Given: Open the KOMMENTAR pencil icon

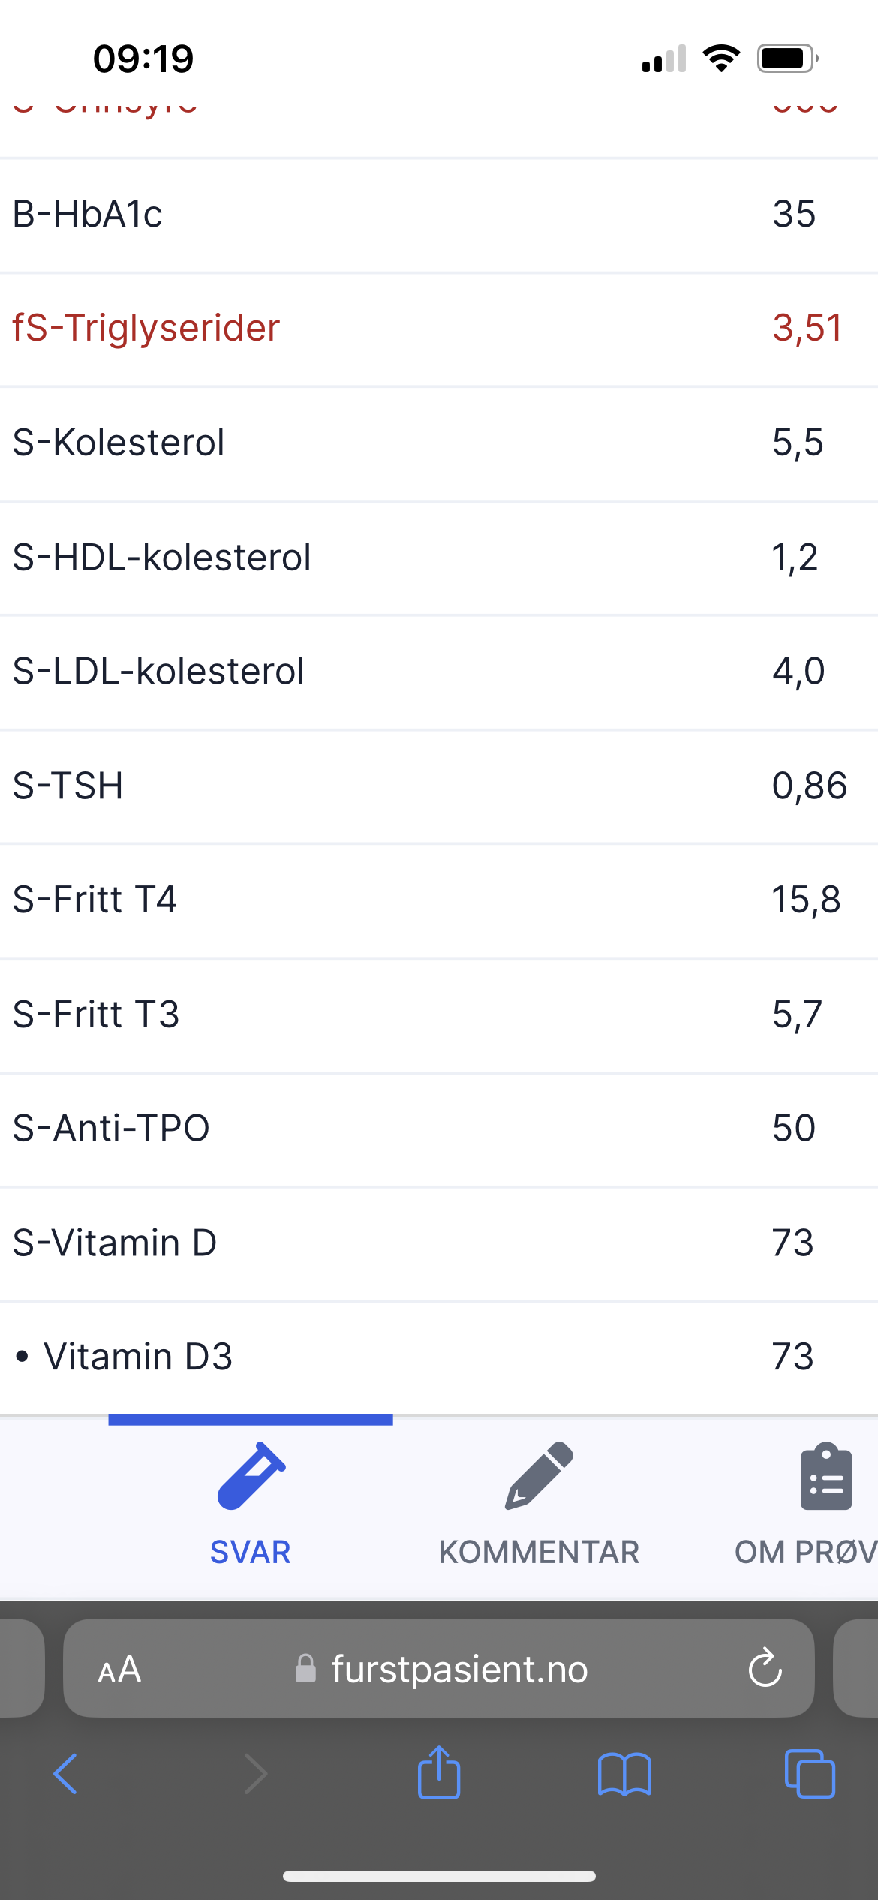Looking at the screenshot, I should [539, 1475].
